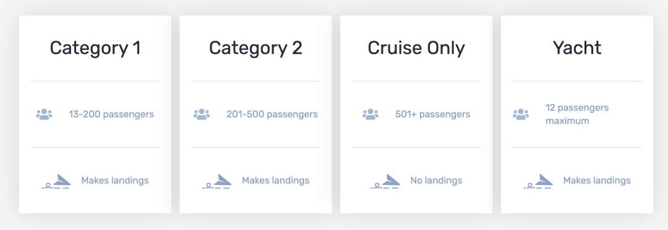Click the landing boat icon in Yacht card
Screen dimensions: 668x230
point(538,181)
